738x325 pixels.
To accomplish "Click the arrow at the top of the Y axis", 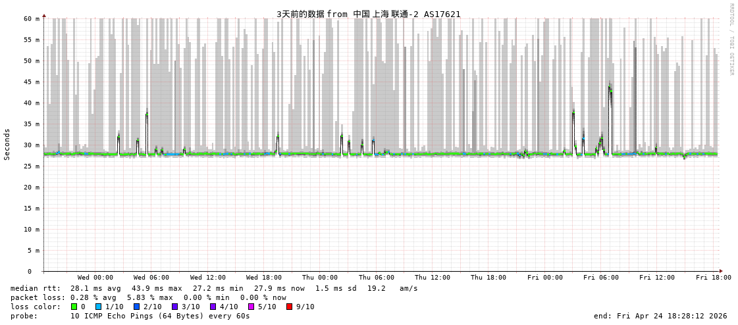I will (x=44, y=15).
